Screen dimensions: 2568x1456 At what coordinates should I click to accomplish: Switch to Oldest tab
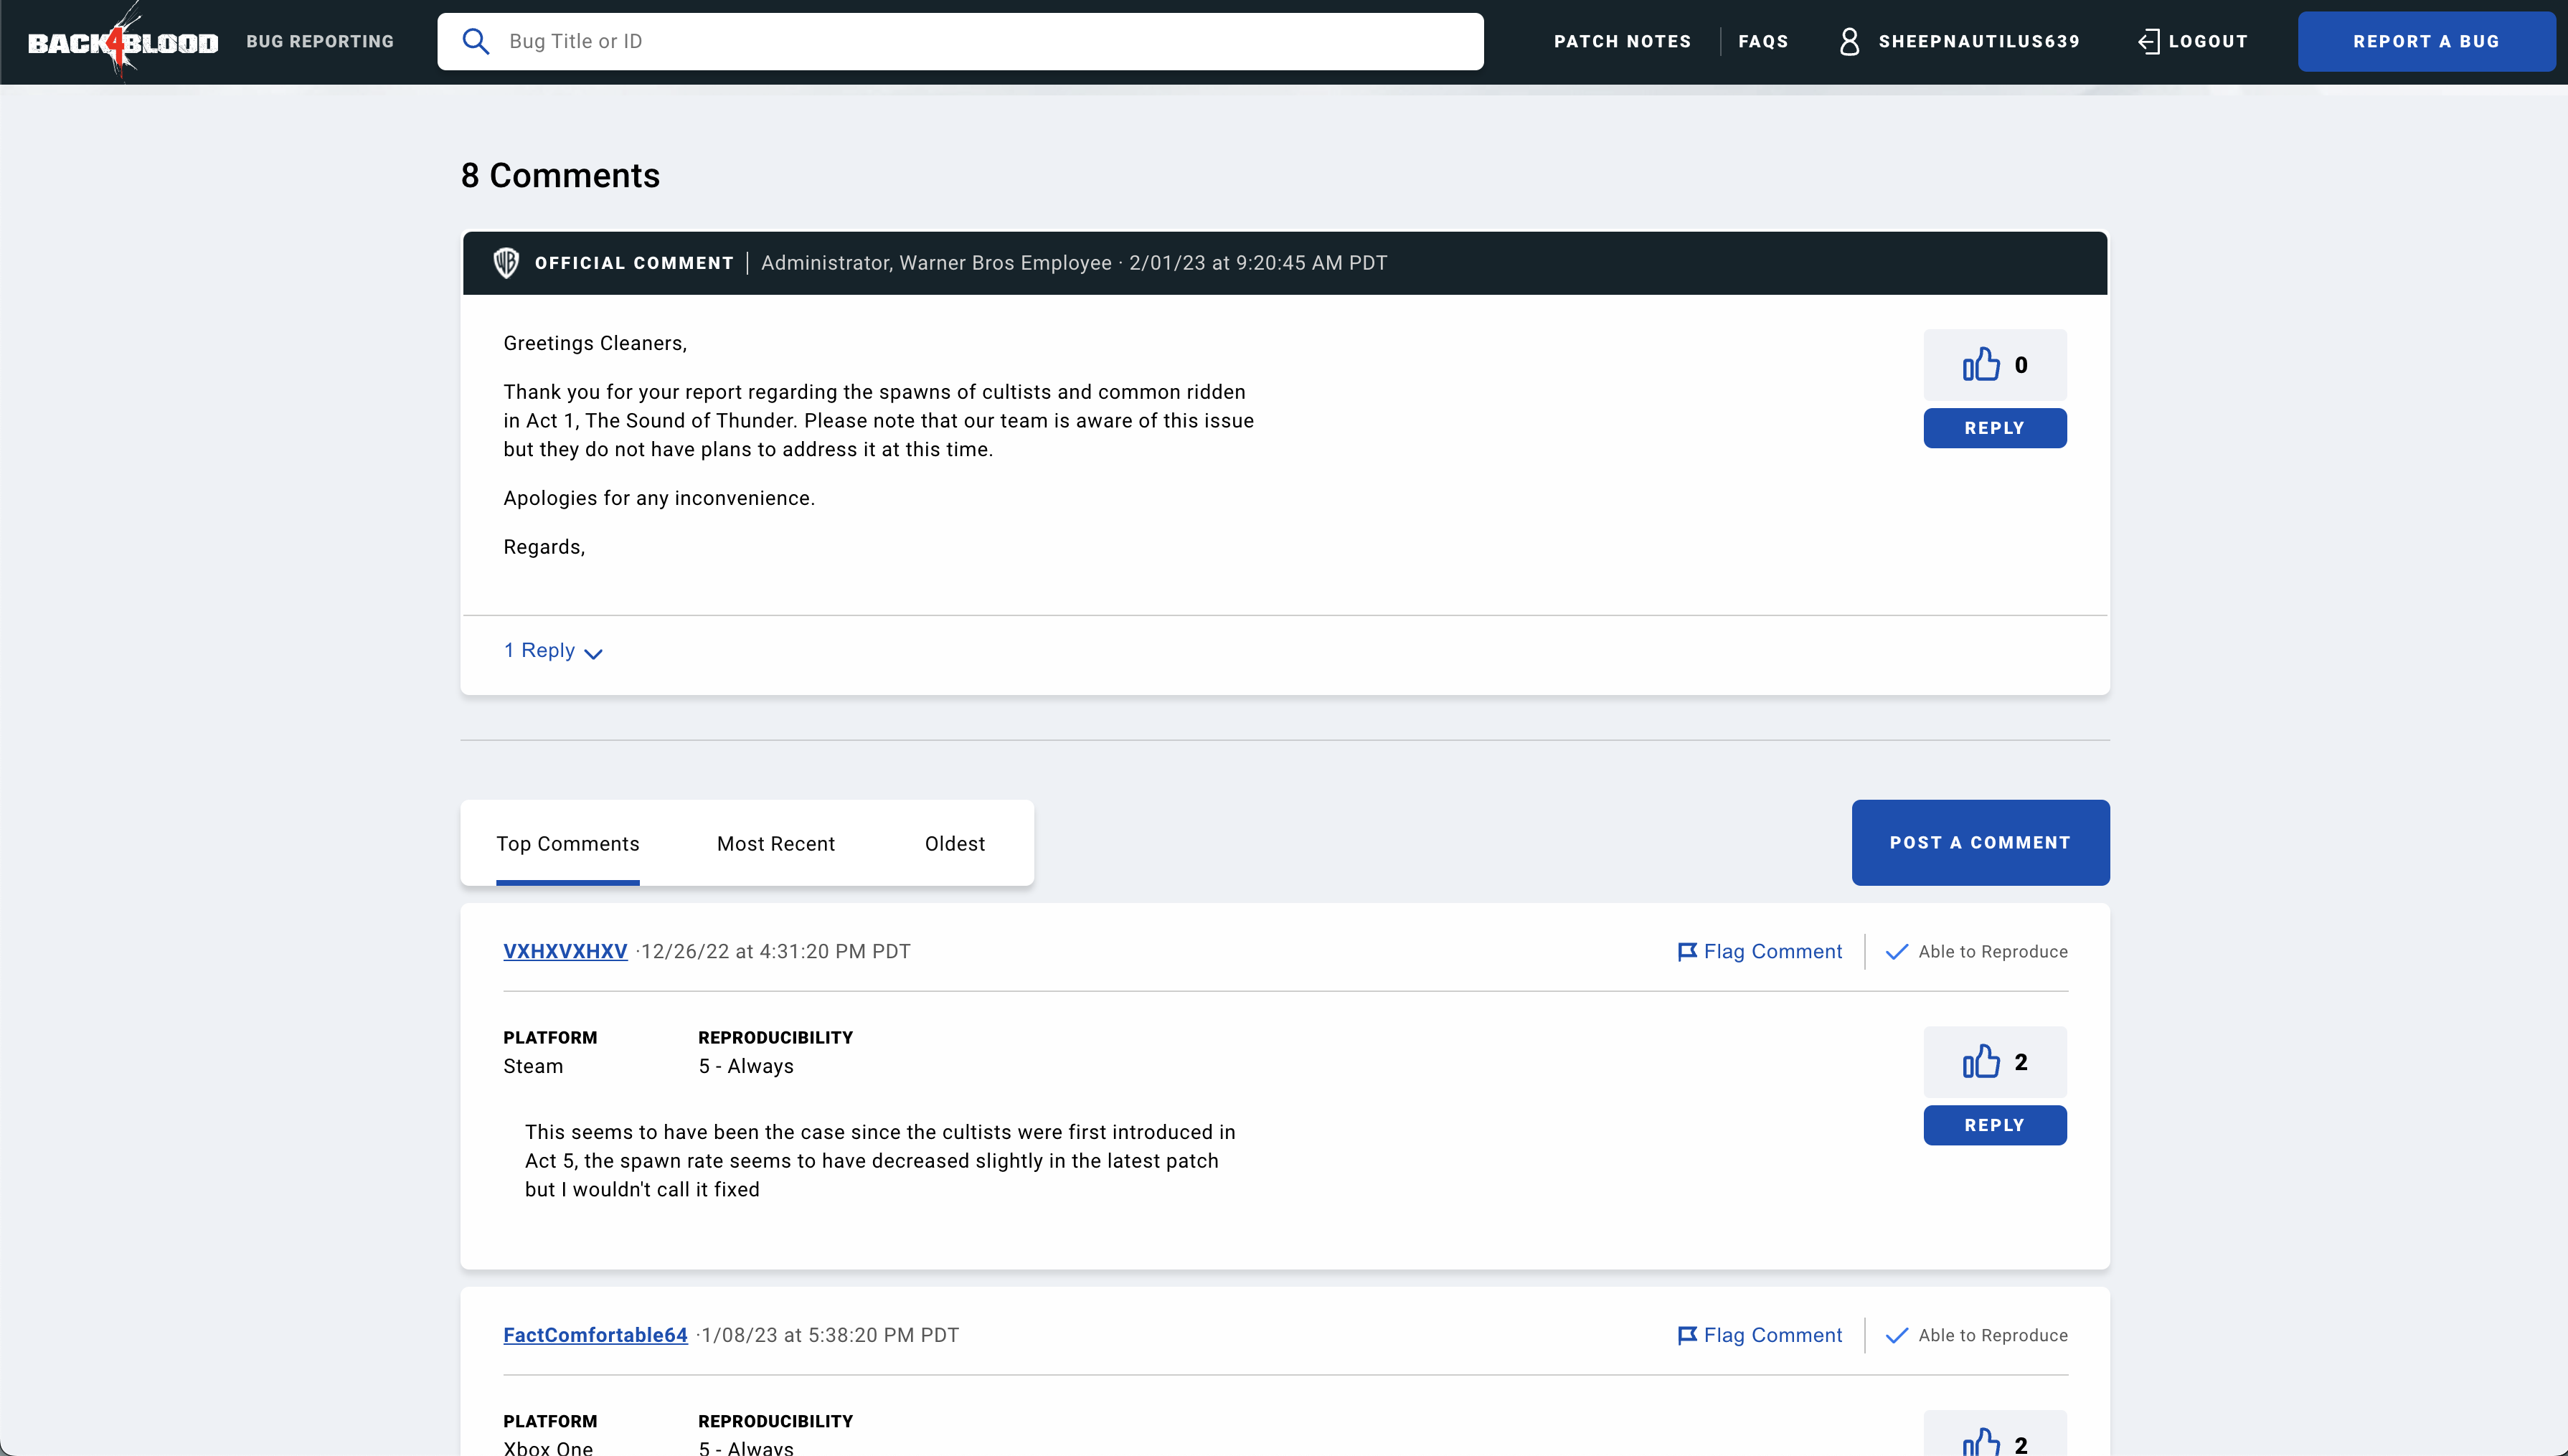tap(955, 843)
